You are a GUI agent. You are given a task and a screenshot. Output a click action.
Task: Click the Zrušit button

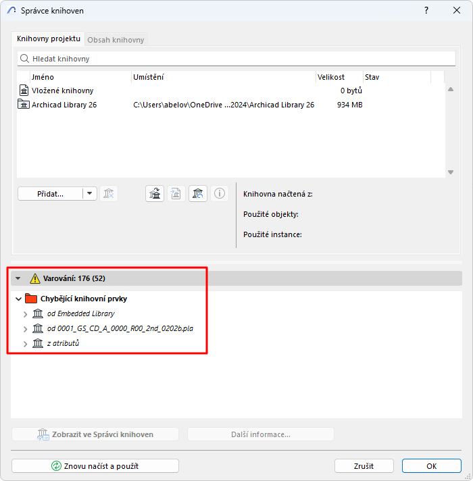pos(364,466)
